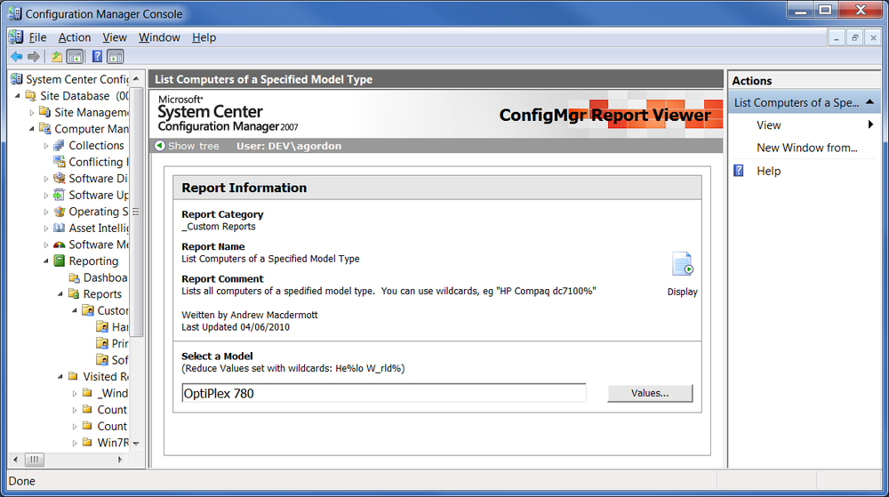The width and height of the screenshot is (889, 497).
Task: Collapse the Site Database tree node
Action: tap(18, 96)
